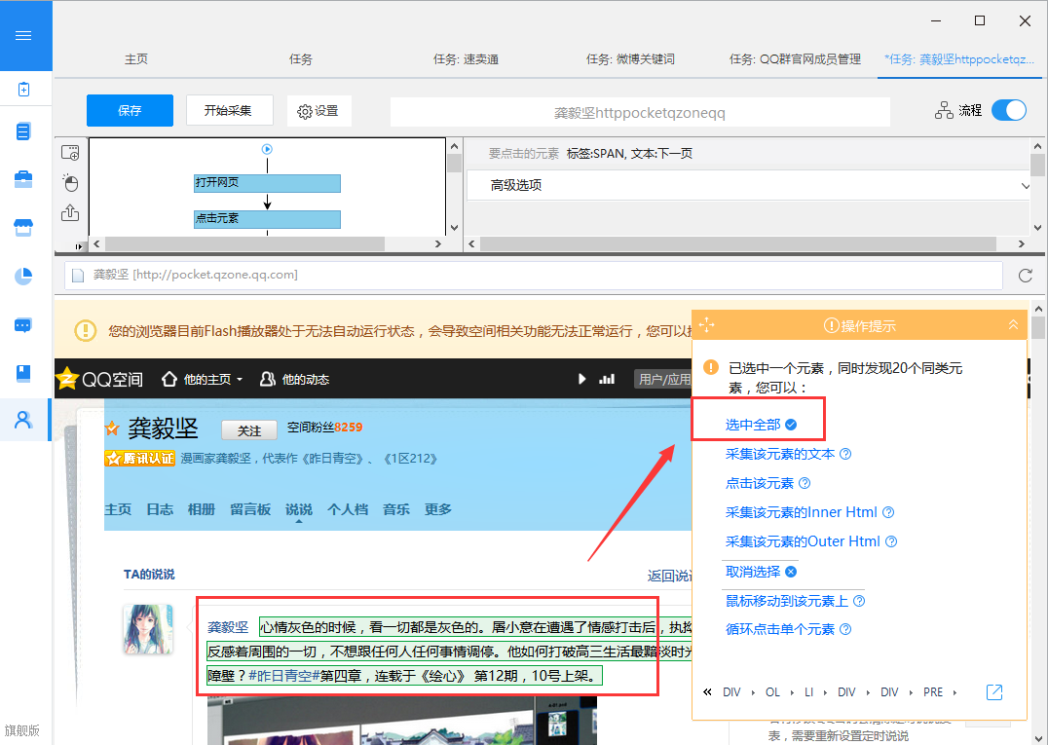Open the chat message icon in sidebar
Screen dimensions: 1048x745
[x=23, y=325]
